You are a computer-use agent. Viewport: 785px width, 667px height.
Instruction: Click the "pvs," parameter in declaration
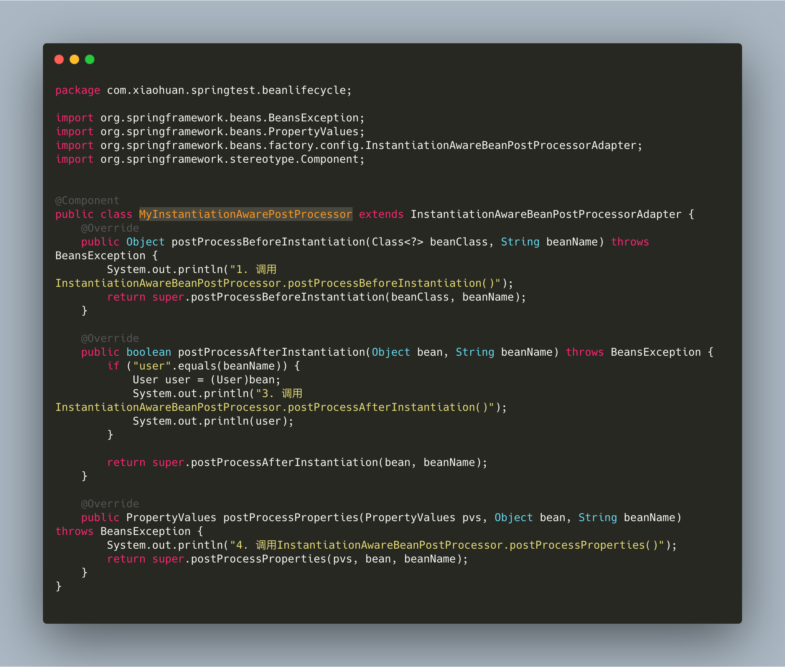coord(475,518)
